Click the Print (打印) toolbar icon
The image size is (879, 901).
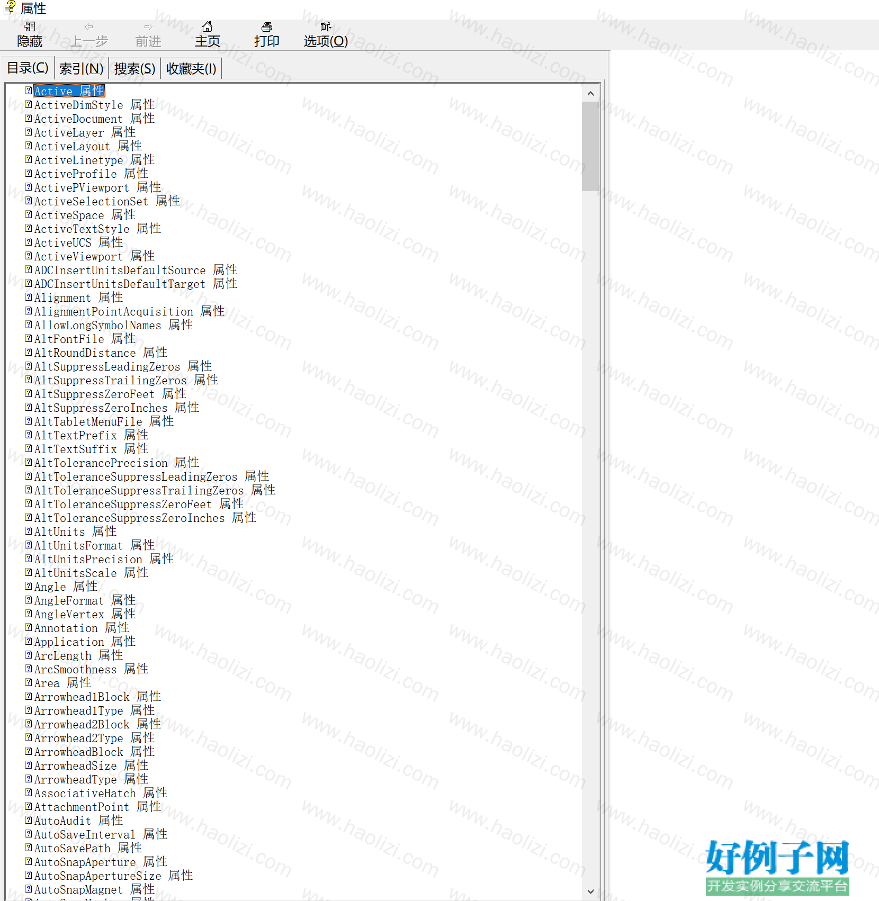tap(267, 27)
